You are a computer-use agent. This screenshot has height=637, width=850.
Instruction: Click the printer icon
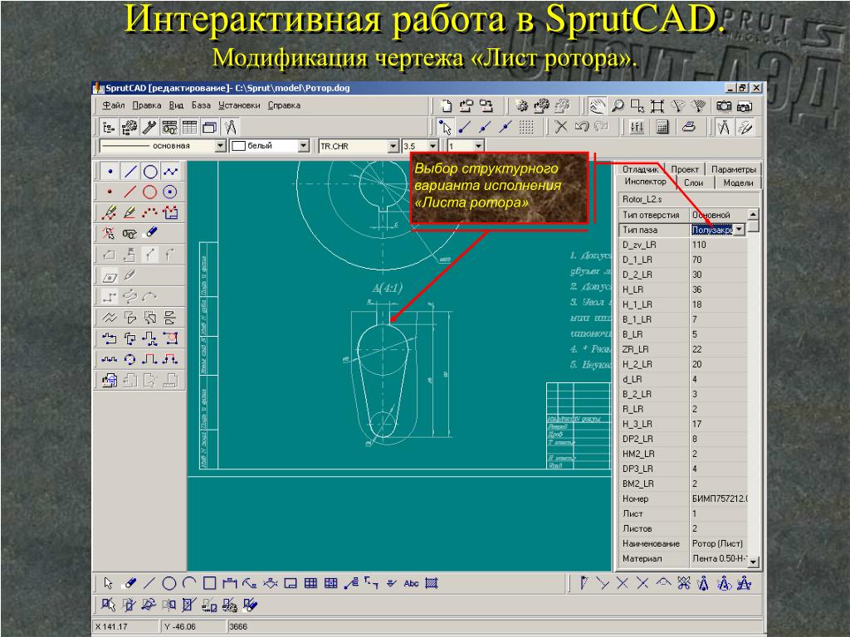(688, 127)
